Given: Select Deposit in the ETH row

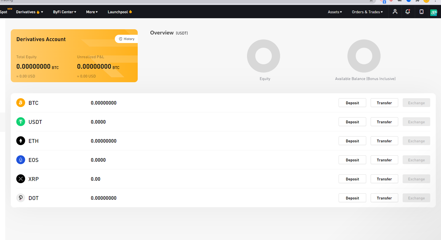Looking at the screenshot, I should click(x=352, y=141).
